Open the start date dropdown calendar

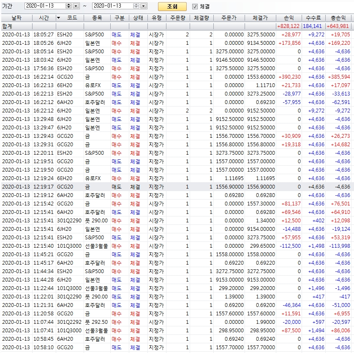click(x=76, y=6)
